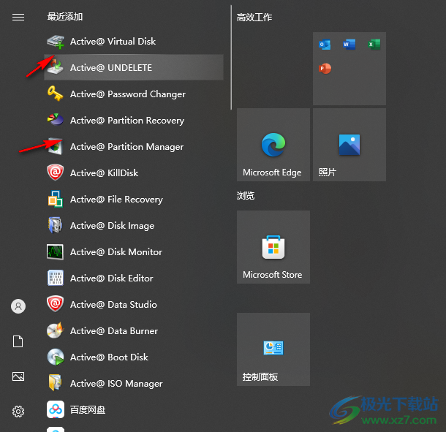Click the Active@ File Recovery icon

[x=55, y=199]
